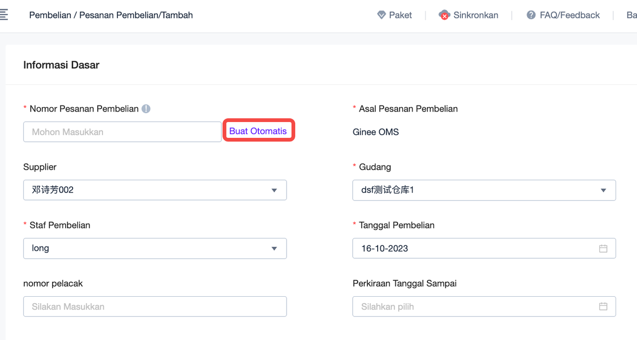Viewport: 637px width, 340px height.
Task: Click the Sinkronkan cloud error icon
Action: point(444,15)
